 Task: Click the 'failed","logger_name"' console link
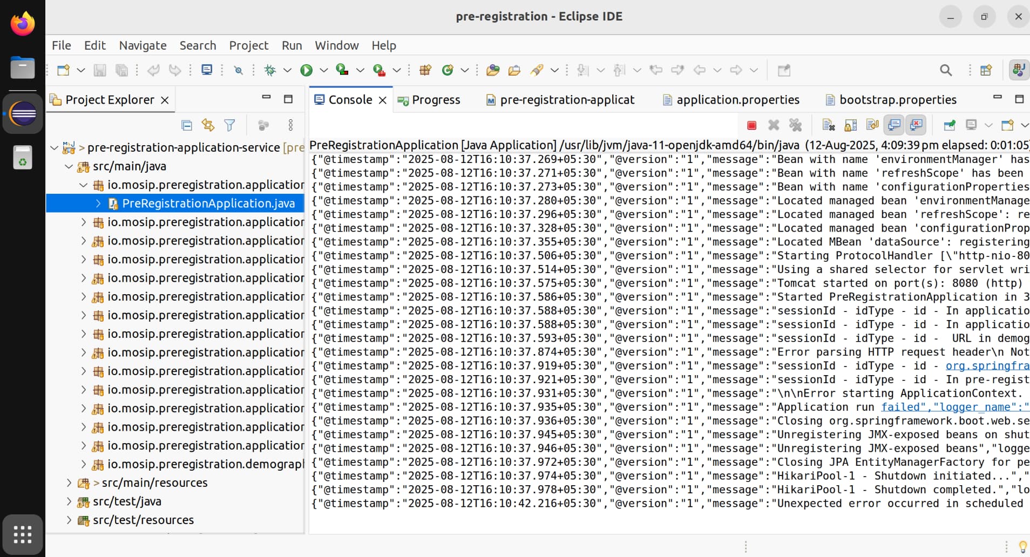[955, 407]
